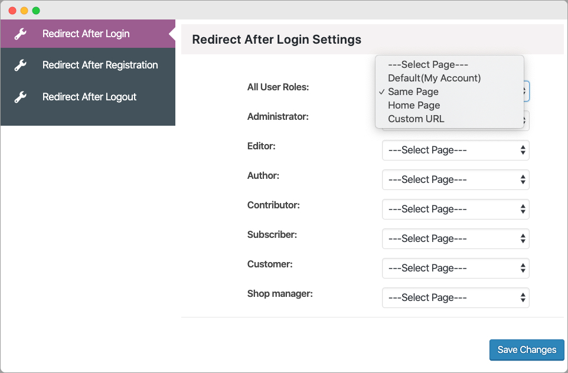The image size is (568, 373).
Task: Click the Save Changes button
Action: click(526, 350)
